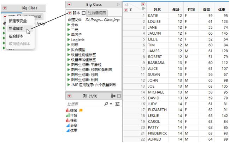The height and width of the screenshot is (143, 230).
Task: Select the 锁定文件 path entry
Action: tap(94, 20)
